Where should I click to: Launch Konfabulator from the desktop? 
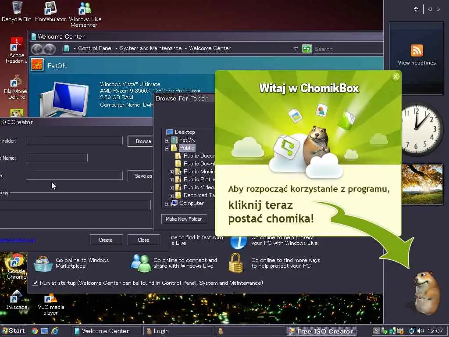pos(50,11)
